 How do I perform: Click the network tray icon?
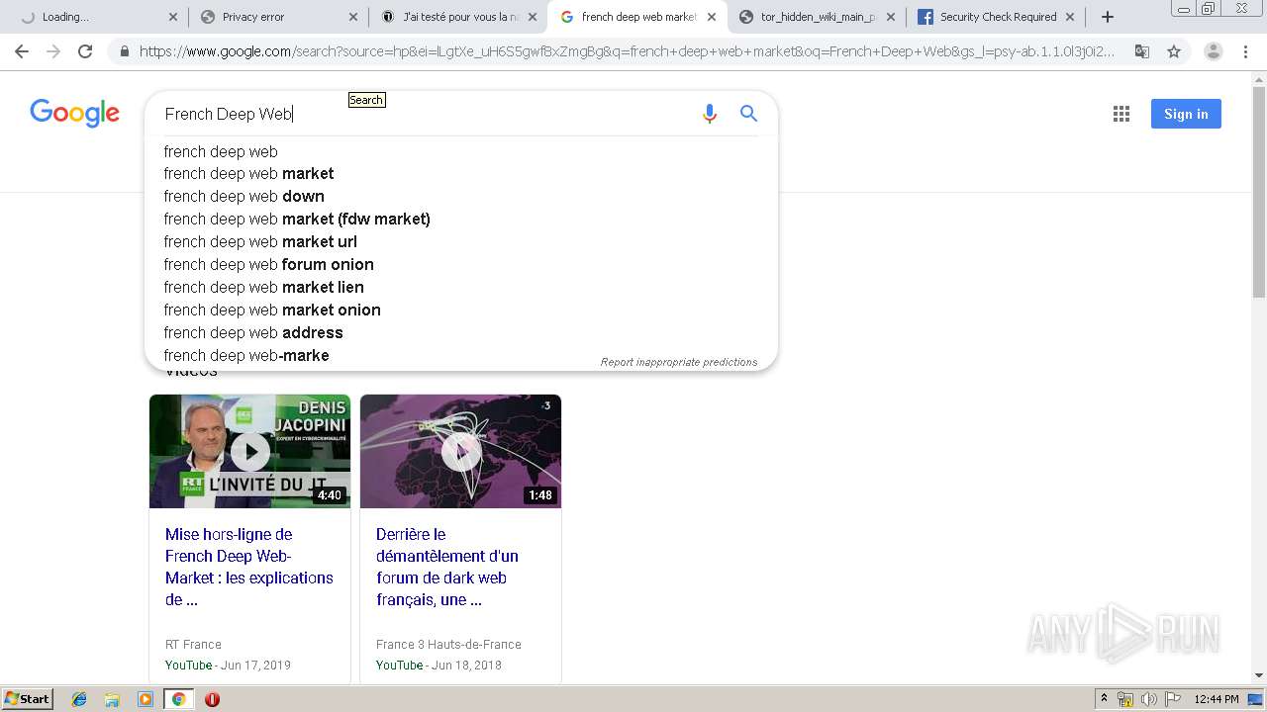coord(1125,699)
